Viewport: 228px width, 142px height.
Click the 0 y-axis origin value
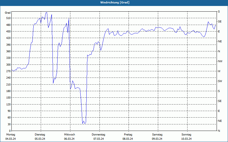(10, 131)
